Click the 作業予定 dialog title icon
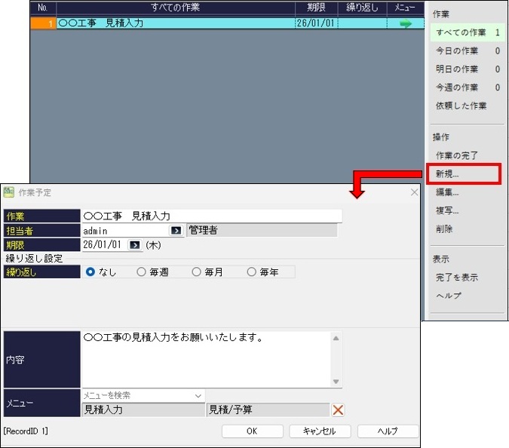The height and width of the screenshot is (448, 509). 10,192
